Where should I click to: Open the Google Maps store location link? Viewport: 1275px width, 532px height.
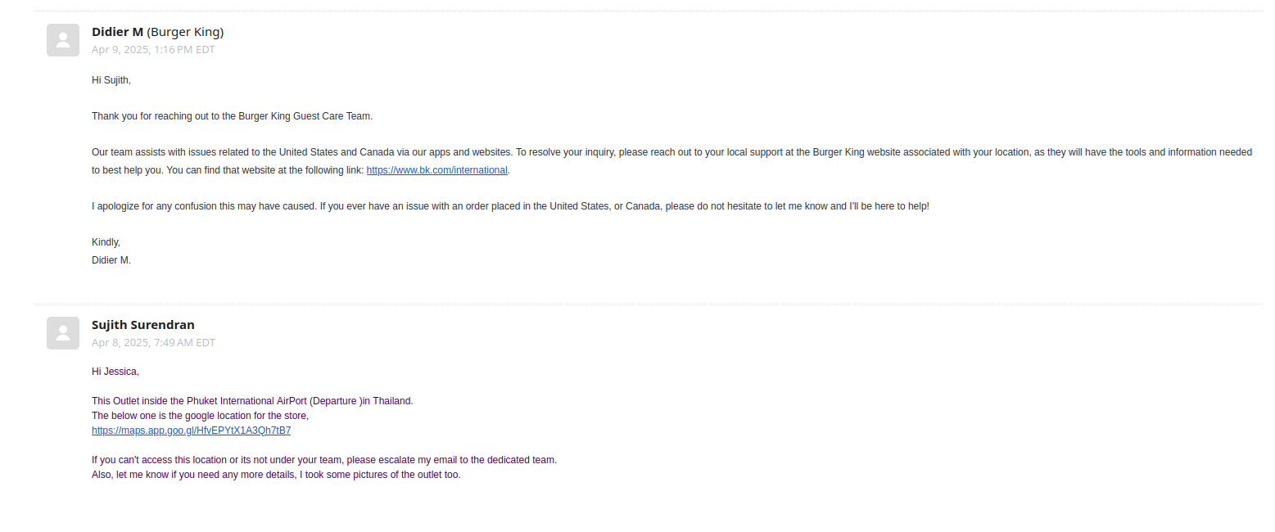[x=191, y=431]
